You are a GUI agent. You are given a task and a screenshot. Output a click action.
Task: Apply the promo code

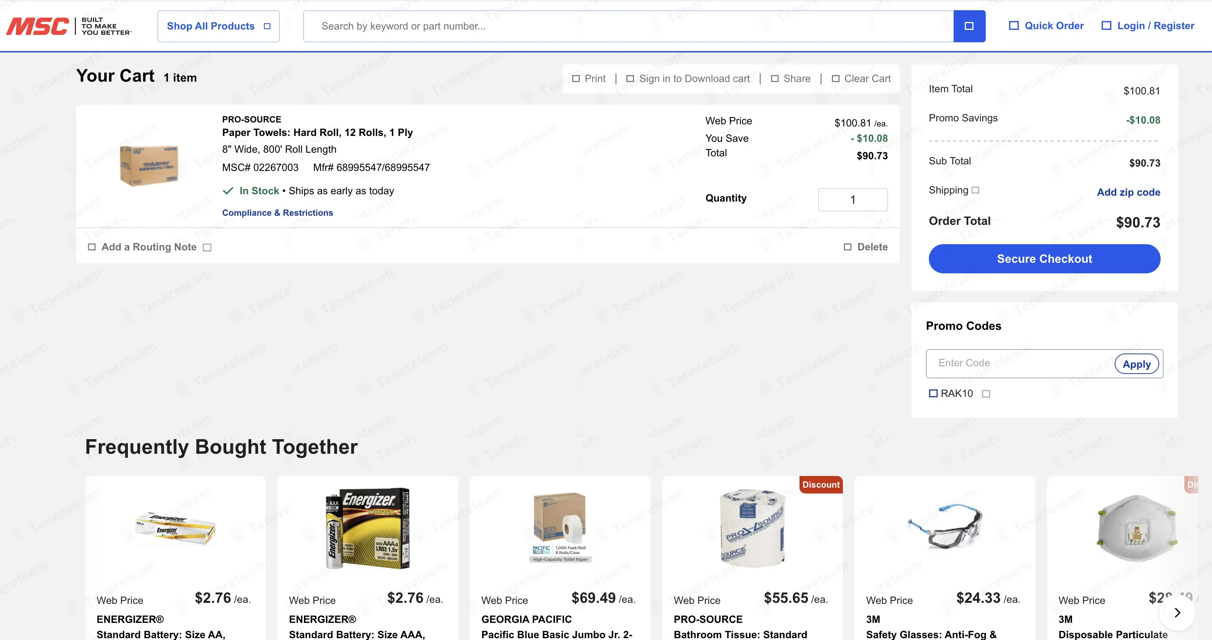pyautogui.click(x=1137, y=364)
